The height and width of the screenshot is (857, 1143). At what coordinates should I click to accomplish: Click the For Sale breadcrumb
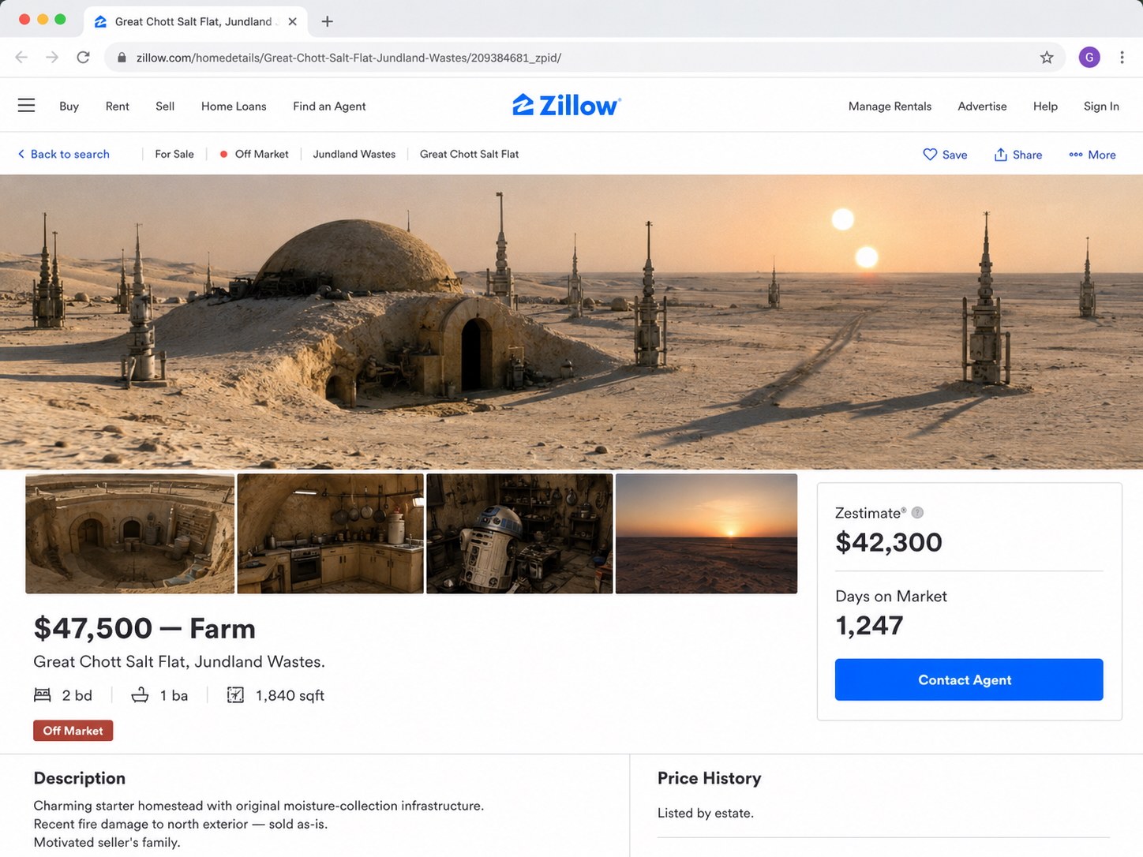174,154
